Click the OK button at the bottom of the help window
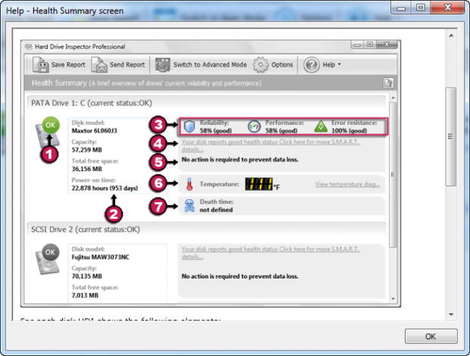470x356 pixels. pyautogui.click(x=431, y=336)
